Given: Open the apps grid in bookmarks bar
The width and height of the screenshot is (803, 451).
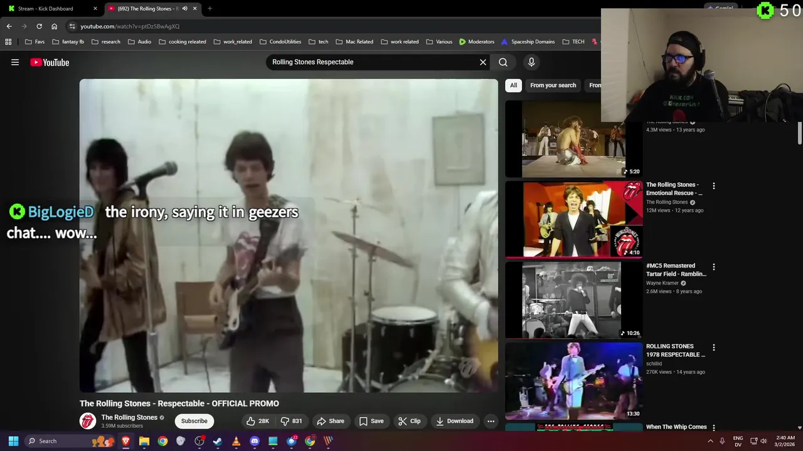Looking at the screenshot, I should click(8, 42).
